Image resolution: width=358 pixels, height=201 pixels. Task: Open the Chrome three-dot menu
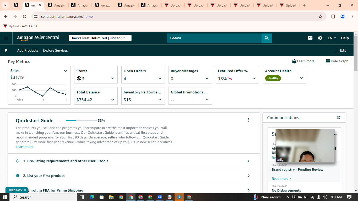pos(352,16)
